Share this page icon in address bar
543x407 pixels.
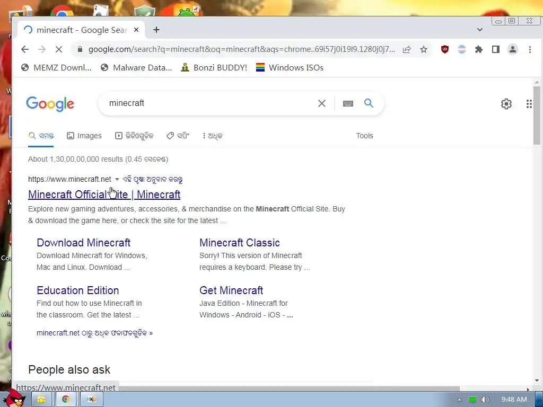[407, 49]
